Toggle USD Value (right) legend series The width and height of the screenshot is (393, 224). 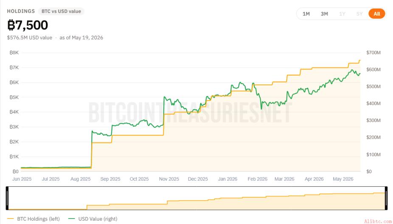tap(98, 219)
